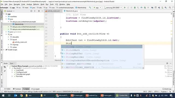Click Scroll from Source target icon in Project panel
This screenshot has width=175, height=98.
[x=31, y=11]
